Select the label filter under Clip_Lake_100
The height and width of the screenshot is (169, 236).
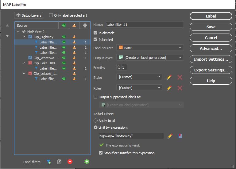[x=52, y=68]
